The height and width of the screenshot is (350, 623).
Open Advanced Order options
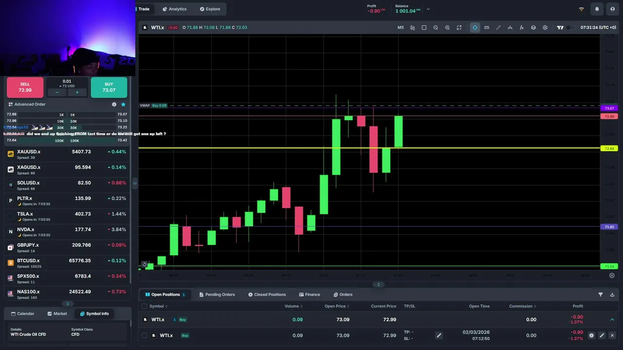(27, 104)
